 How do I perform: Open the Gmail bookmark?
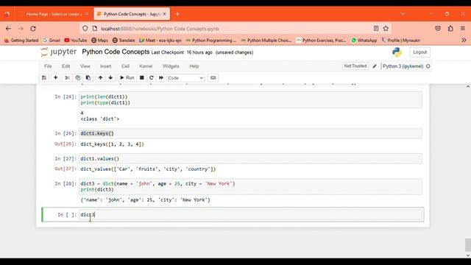(x=52, y=40)
